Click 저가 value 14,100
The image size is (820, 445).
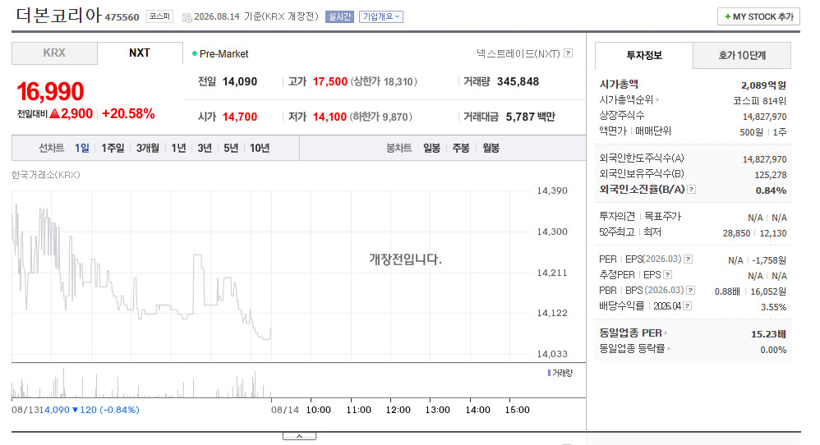coord(329,117)
